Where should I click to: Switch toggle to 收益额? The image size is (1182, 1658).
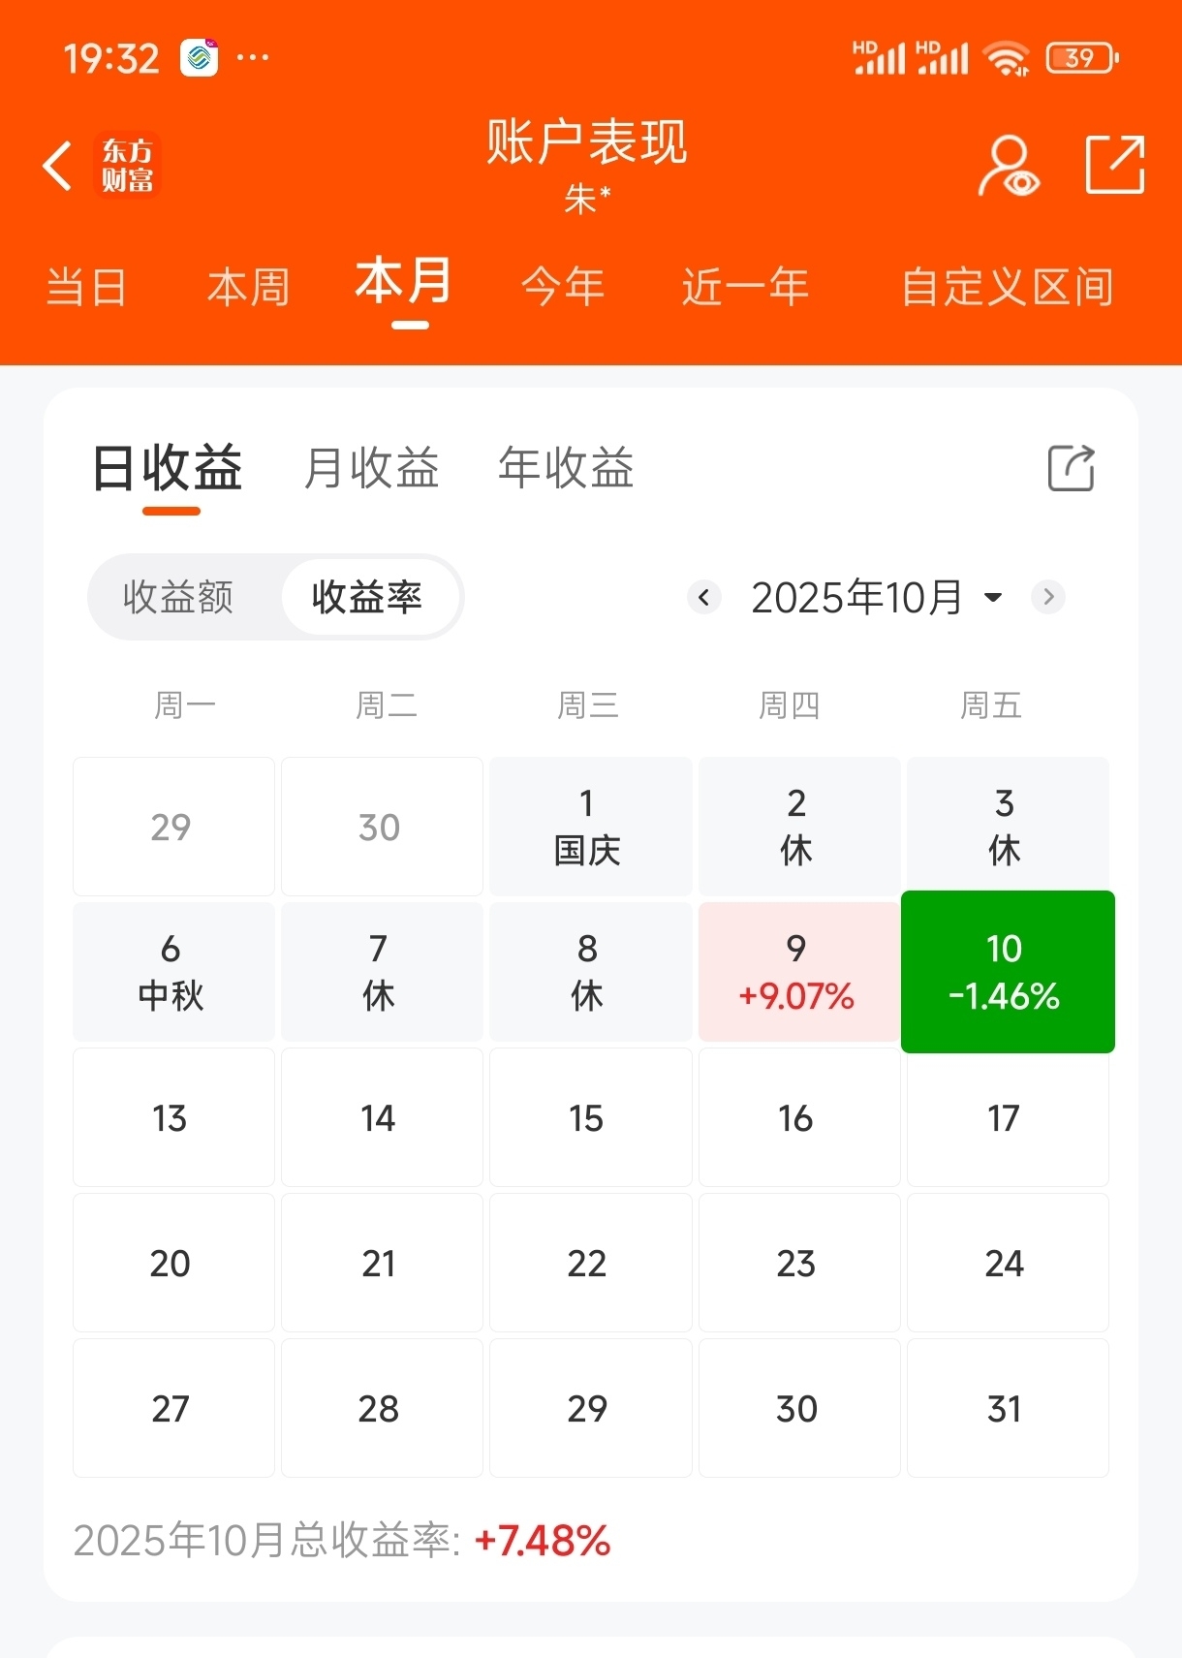coord(178,597)
